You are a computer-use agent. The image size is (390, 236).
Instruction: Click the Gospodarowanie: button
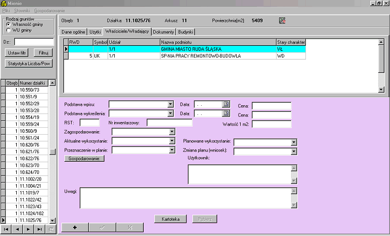pyautogui.click(x=84, y=159)
